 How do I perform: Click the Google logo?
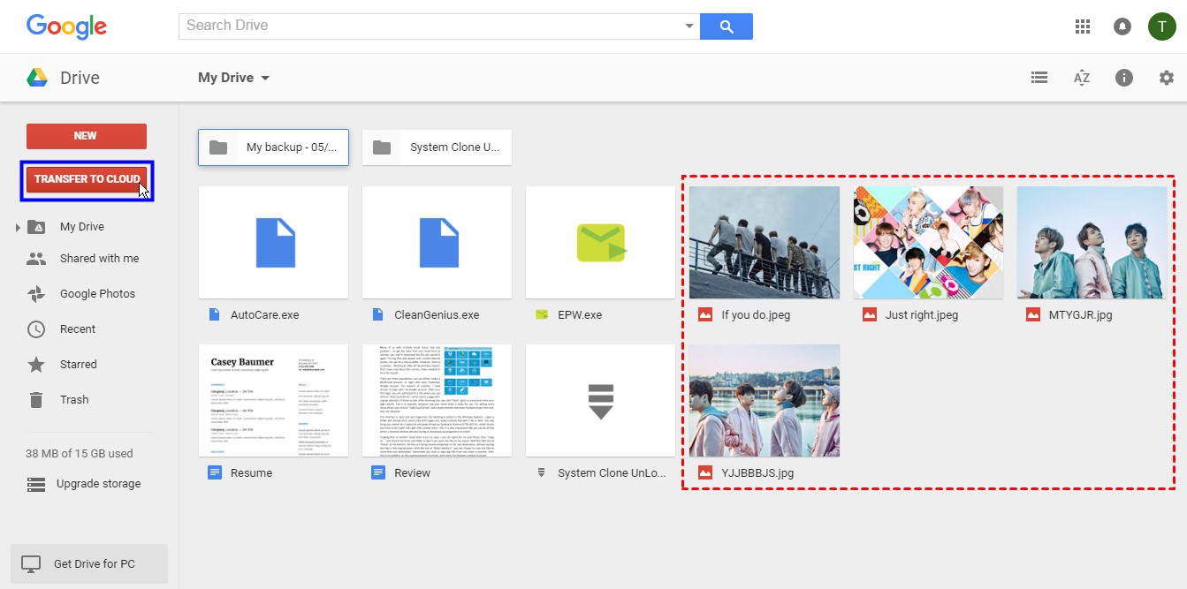pos(66,26)
